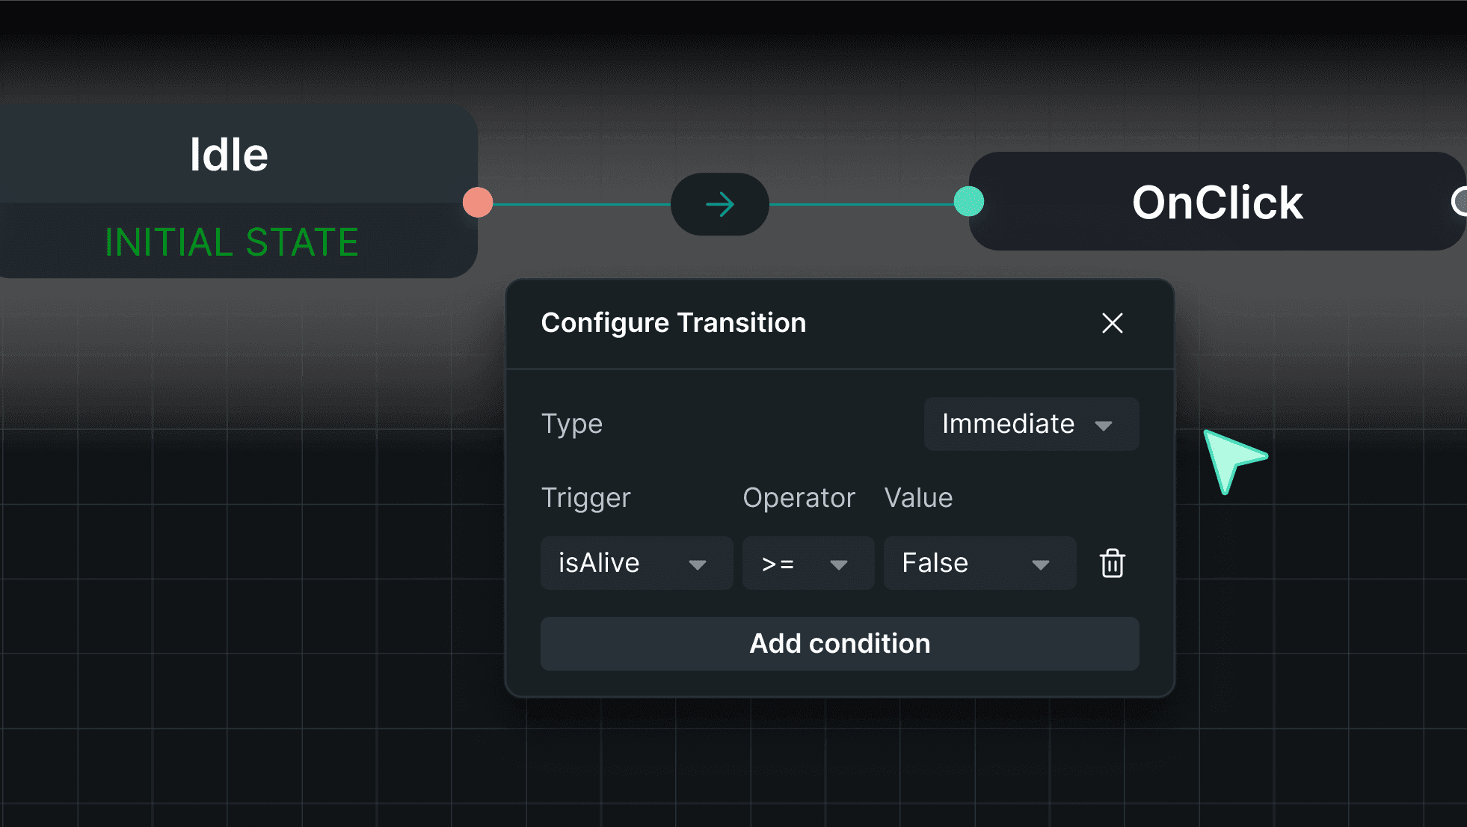Delete the isAlive condition via the trash icon
The image size is (1467, 827).
[x=1112, y=563]
